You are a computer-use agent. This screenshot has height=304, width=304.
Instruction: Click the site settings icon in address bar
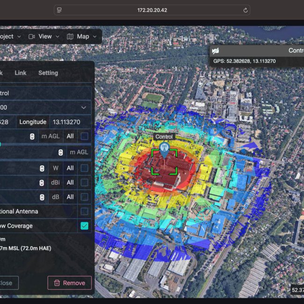[x=59, y=10]
